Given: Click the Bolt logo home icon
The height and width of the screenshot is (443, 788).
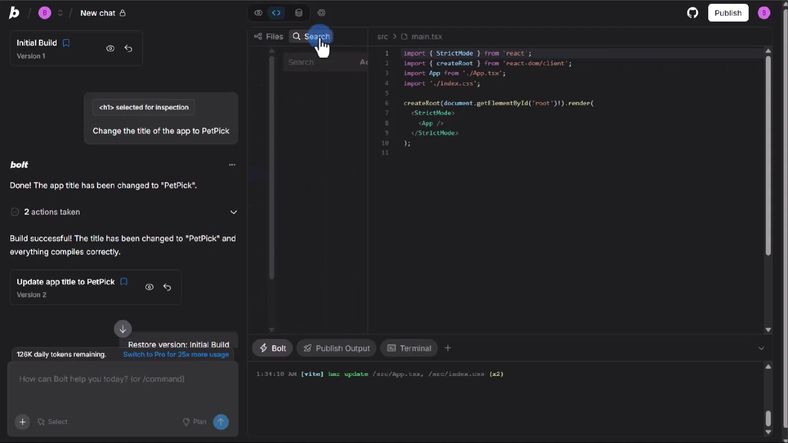Looking at the screenshot, I should coord(14,13).
